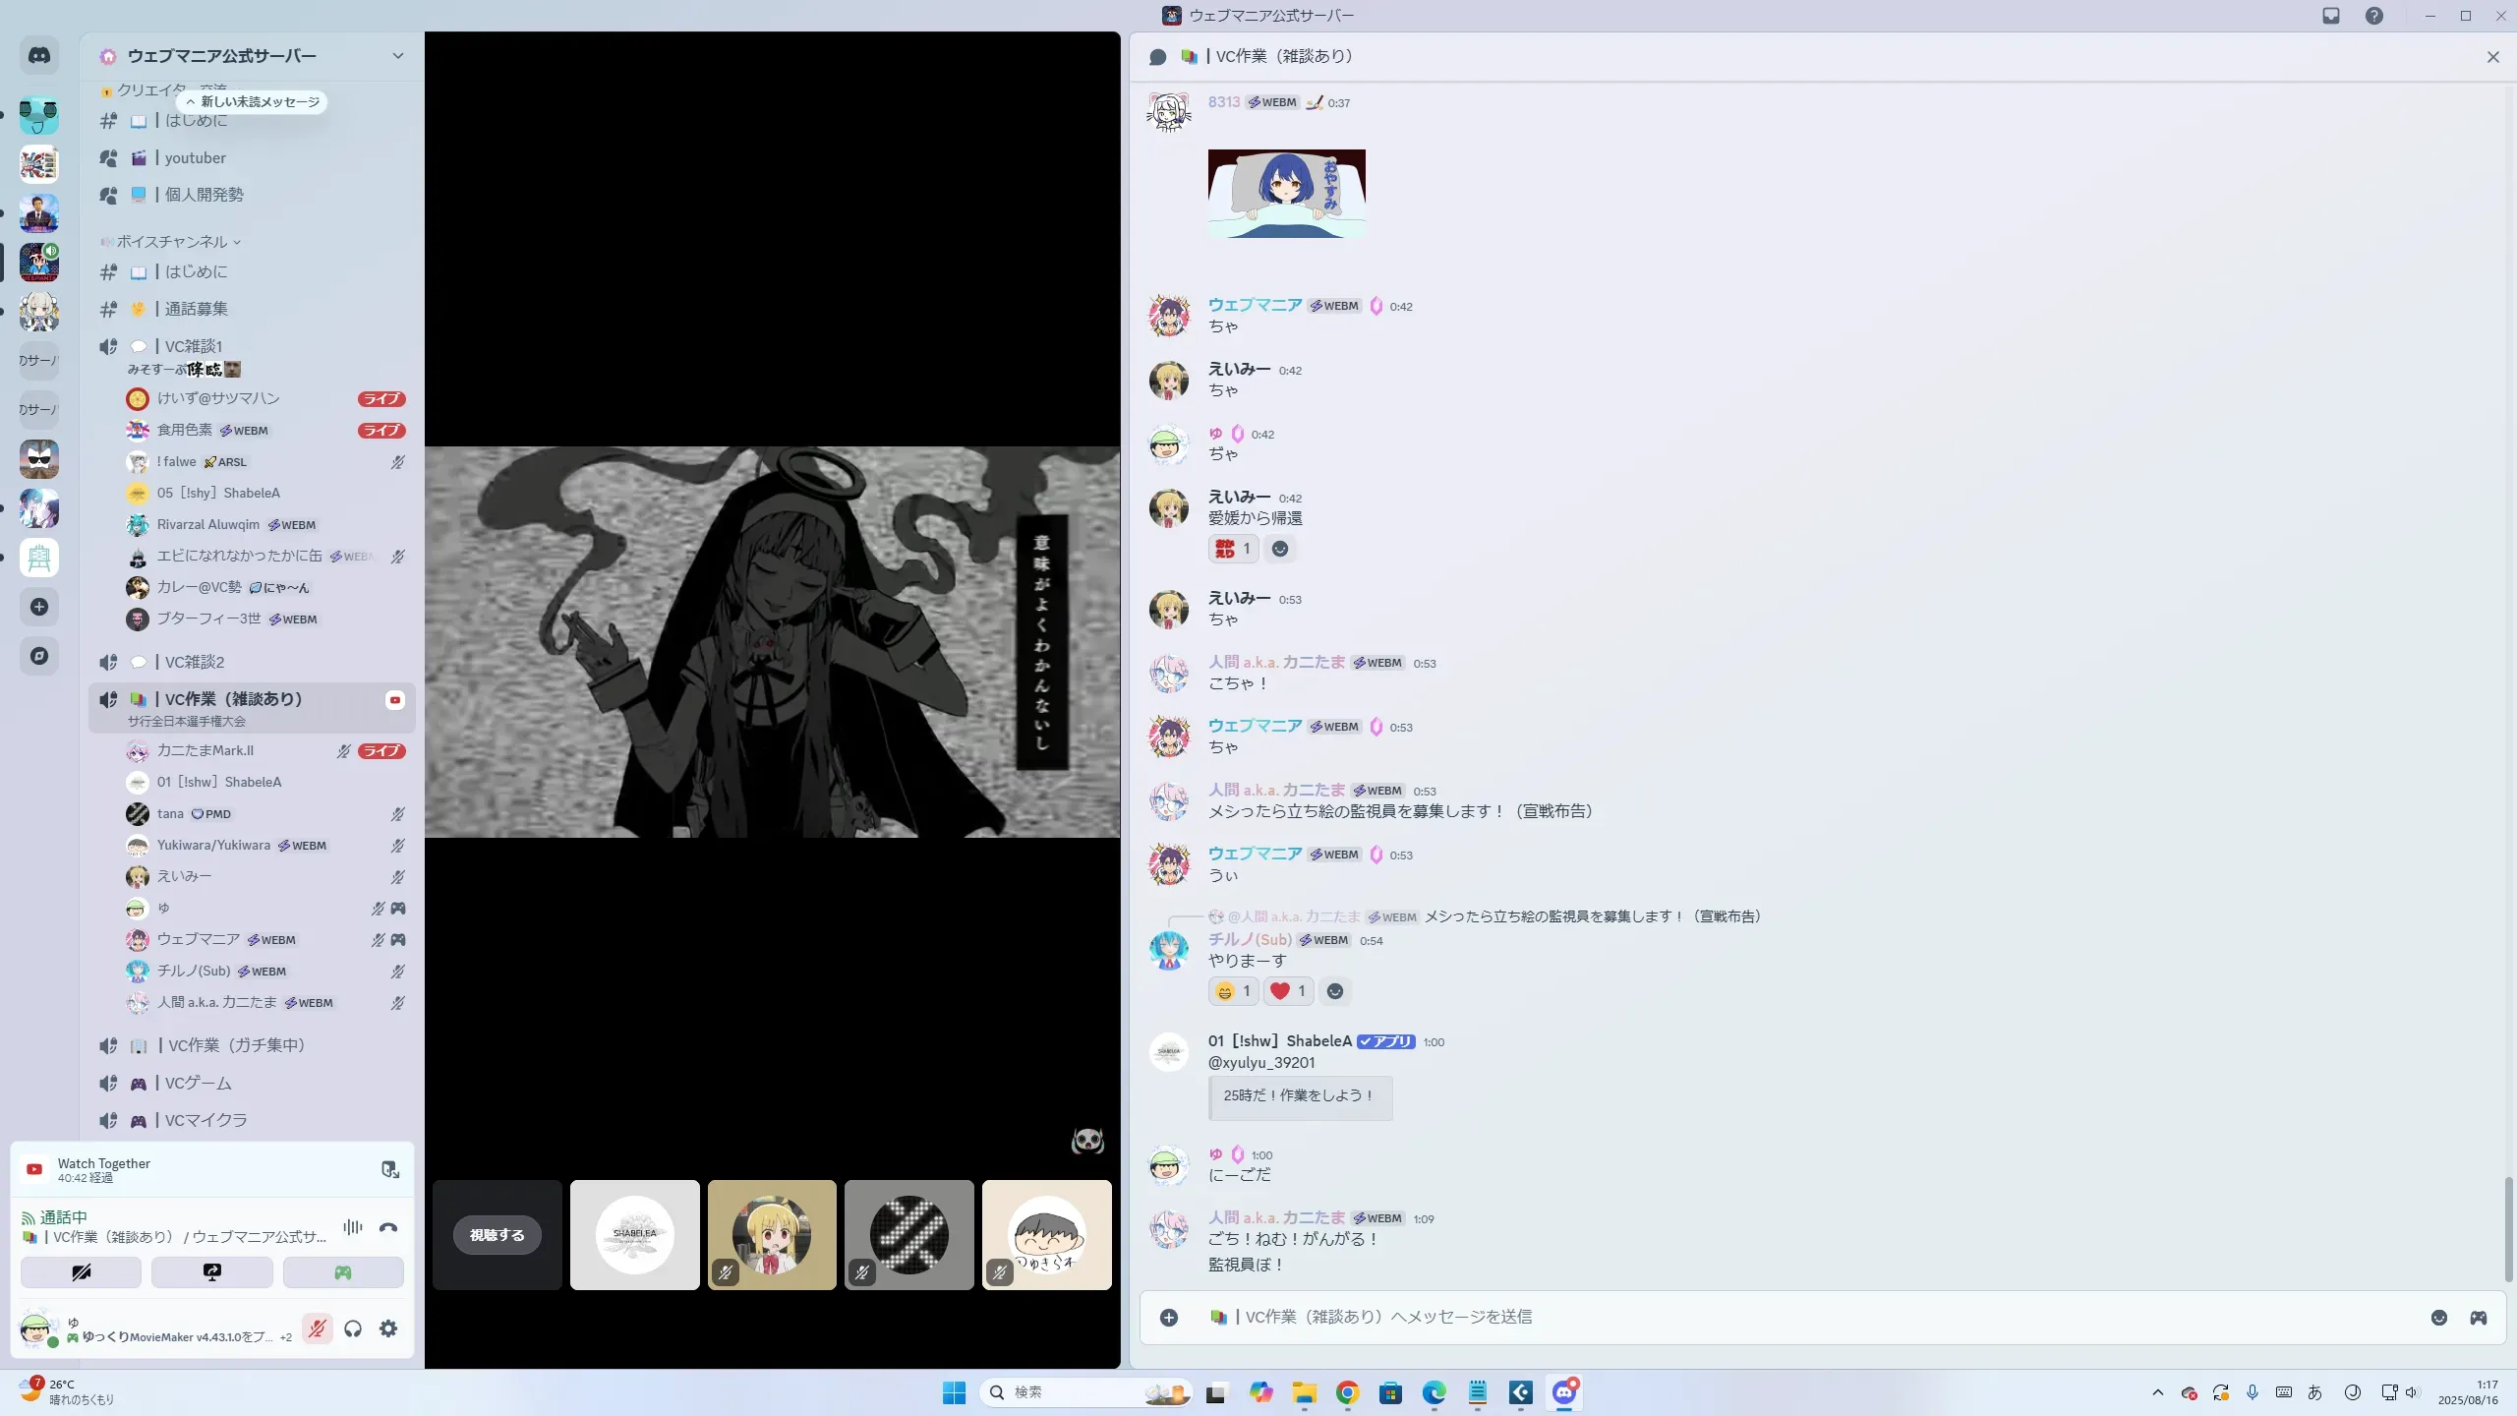Expand the ウェブマニア公式サーバー server dropdown
Image resolution: width=2517 pixels, height=1416 pixels.
pyautogui.click(x=398, y=56)
